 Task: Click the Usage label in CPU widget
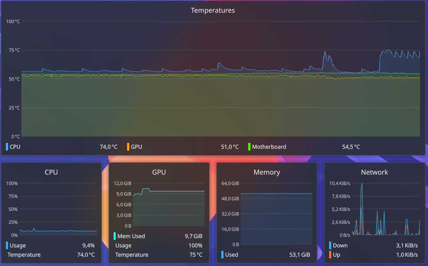(x=18, y=245)
